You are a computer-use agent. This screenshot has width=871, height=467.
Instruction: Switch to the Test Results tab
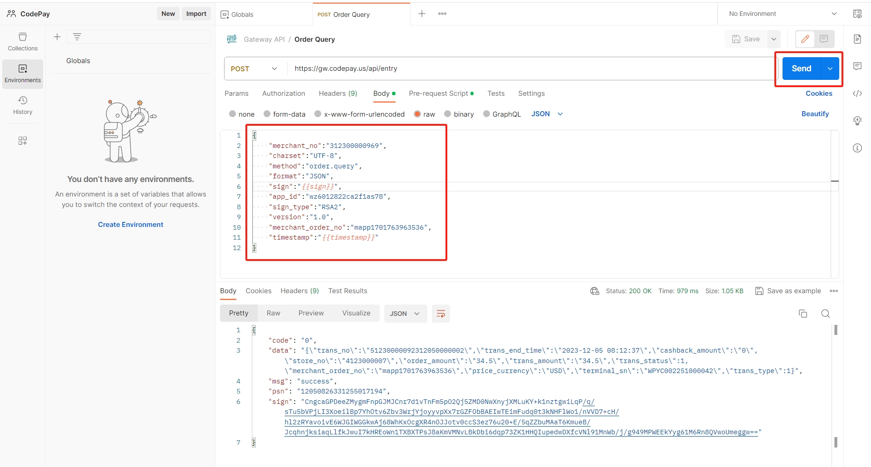point(347,291)
